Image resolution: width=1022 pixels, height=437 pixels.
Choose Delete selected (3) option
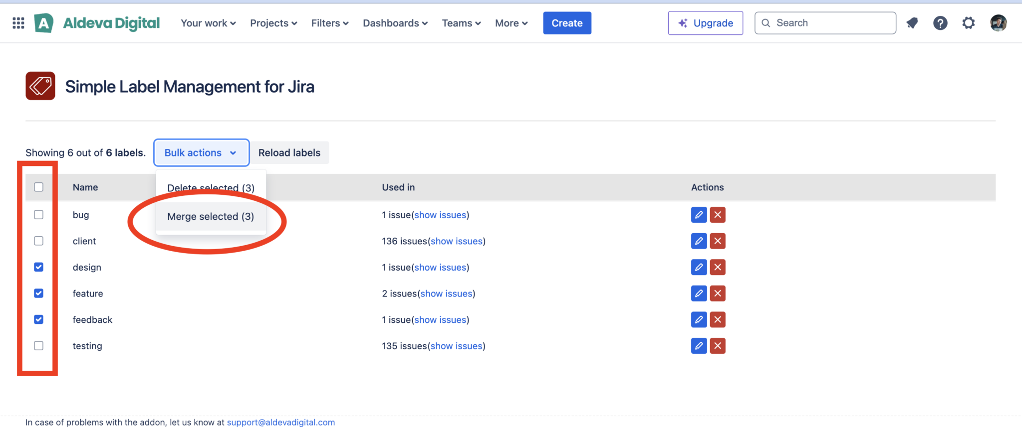click(x=211, y=188)
